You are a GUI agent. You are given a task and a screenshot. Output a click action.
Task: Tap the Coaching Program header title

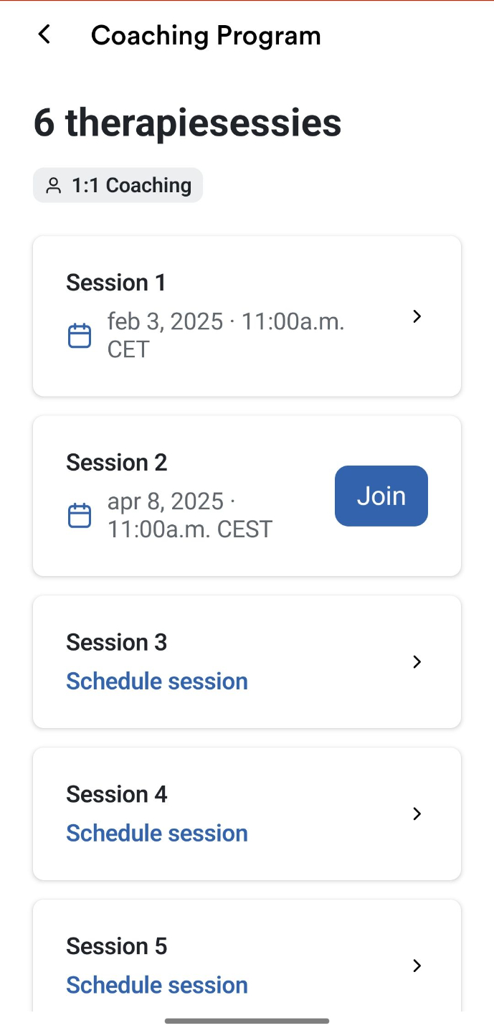pyautogui.click(x=206, y=35)
